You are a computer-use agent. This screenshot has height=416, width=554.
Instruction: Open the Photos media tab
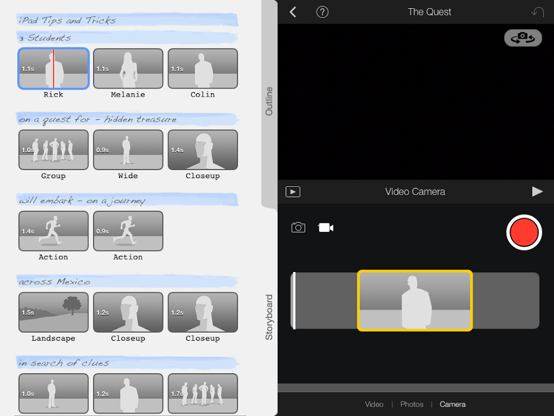pos(412,404)
